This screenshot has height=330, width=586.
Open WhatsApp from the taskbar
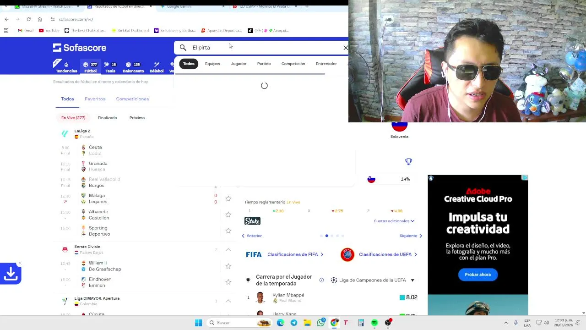click(321, 323)
